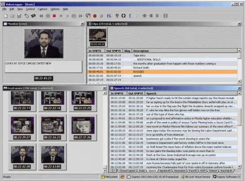This screenshot has height=181, width=245.
Task: Click the Open folder toolbar icon
Action: (12, 16)
